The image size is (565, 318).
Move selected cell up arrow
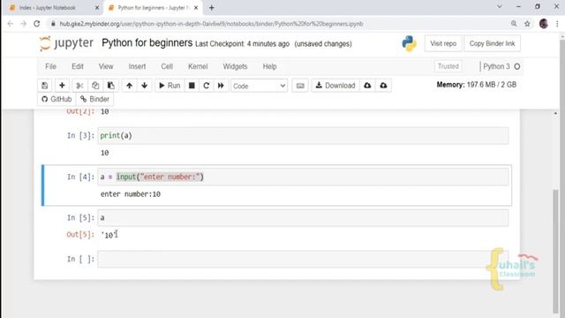(x=130, y=86)
